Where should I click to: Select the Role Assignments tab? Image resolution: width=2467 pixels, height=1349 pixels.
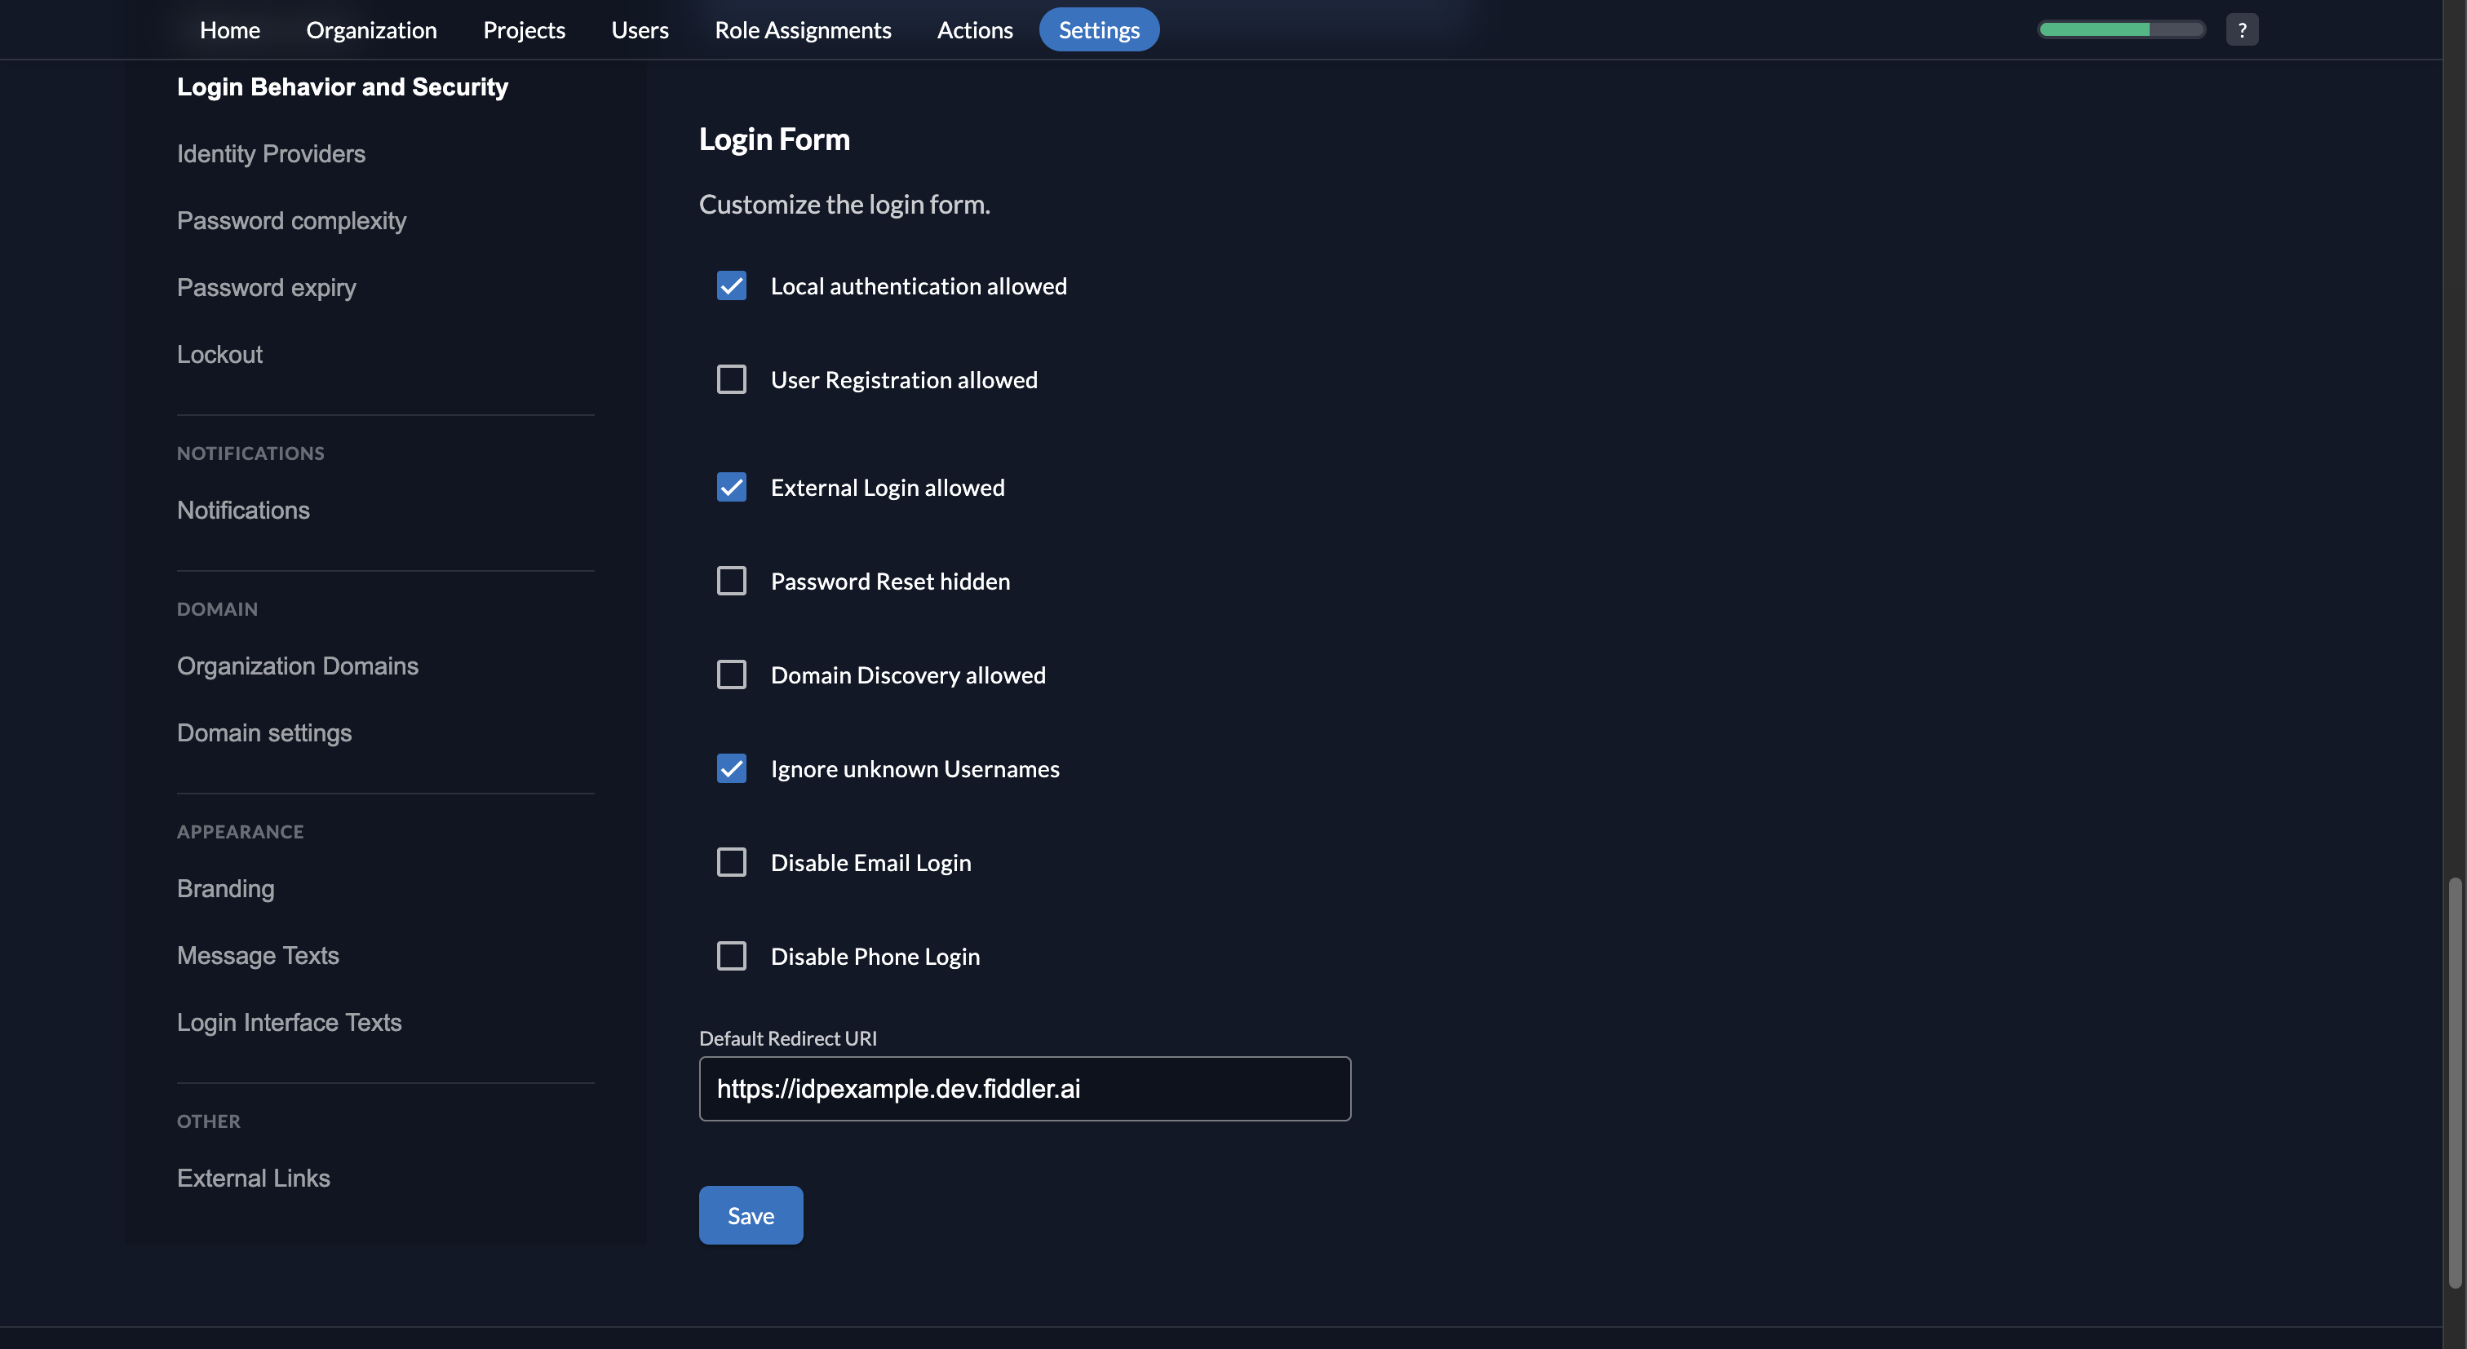pyautogui.click(x=803, y=29)
